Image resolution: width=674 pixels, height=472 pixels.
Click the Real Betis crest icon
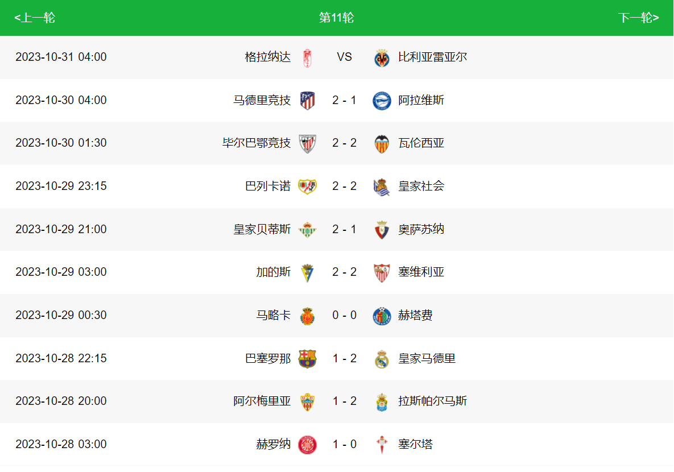point(307,229)
